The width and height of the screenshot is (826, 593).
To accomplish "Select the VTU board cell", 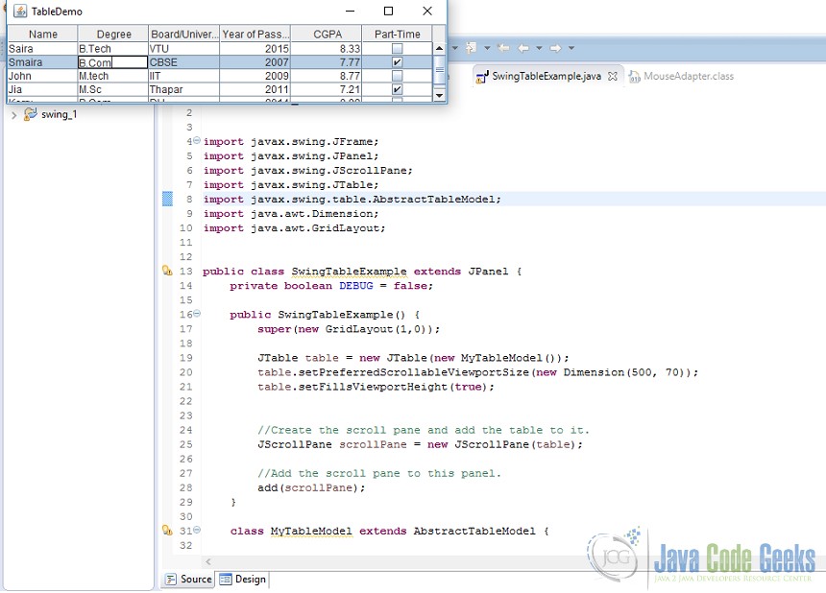I will click(183, 48).
